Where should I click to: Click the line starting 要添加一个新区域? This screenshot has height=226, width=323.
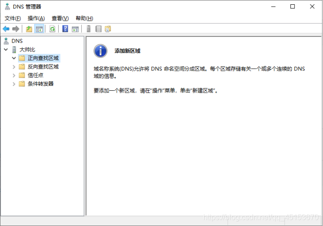click(x=156, y=91)
